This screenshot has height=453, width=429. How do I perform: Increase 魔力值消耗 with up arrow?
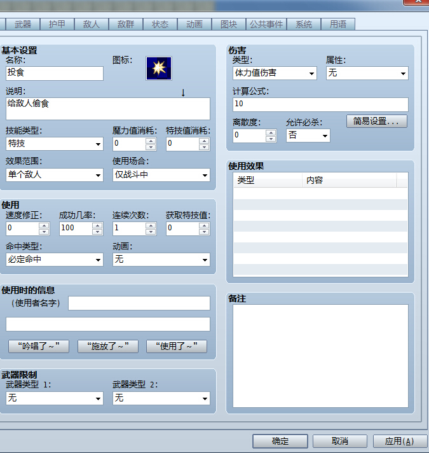[151, 141]
